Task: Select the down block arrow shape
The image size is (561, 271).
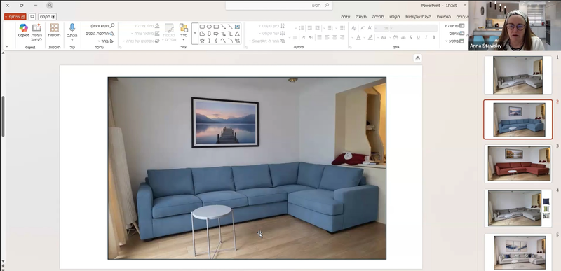Action: (209, 34)
